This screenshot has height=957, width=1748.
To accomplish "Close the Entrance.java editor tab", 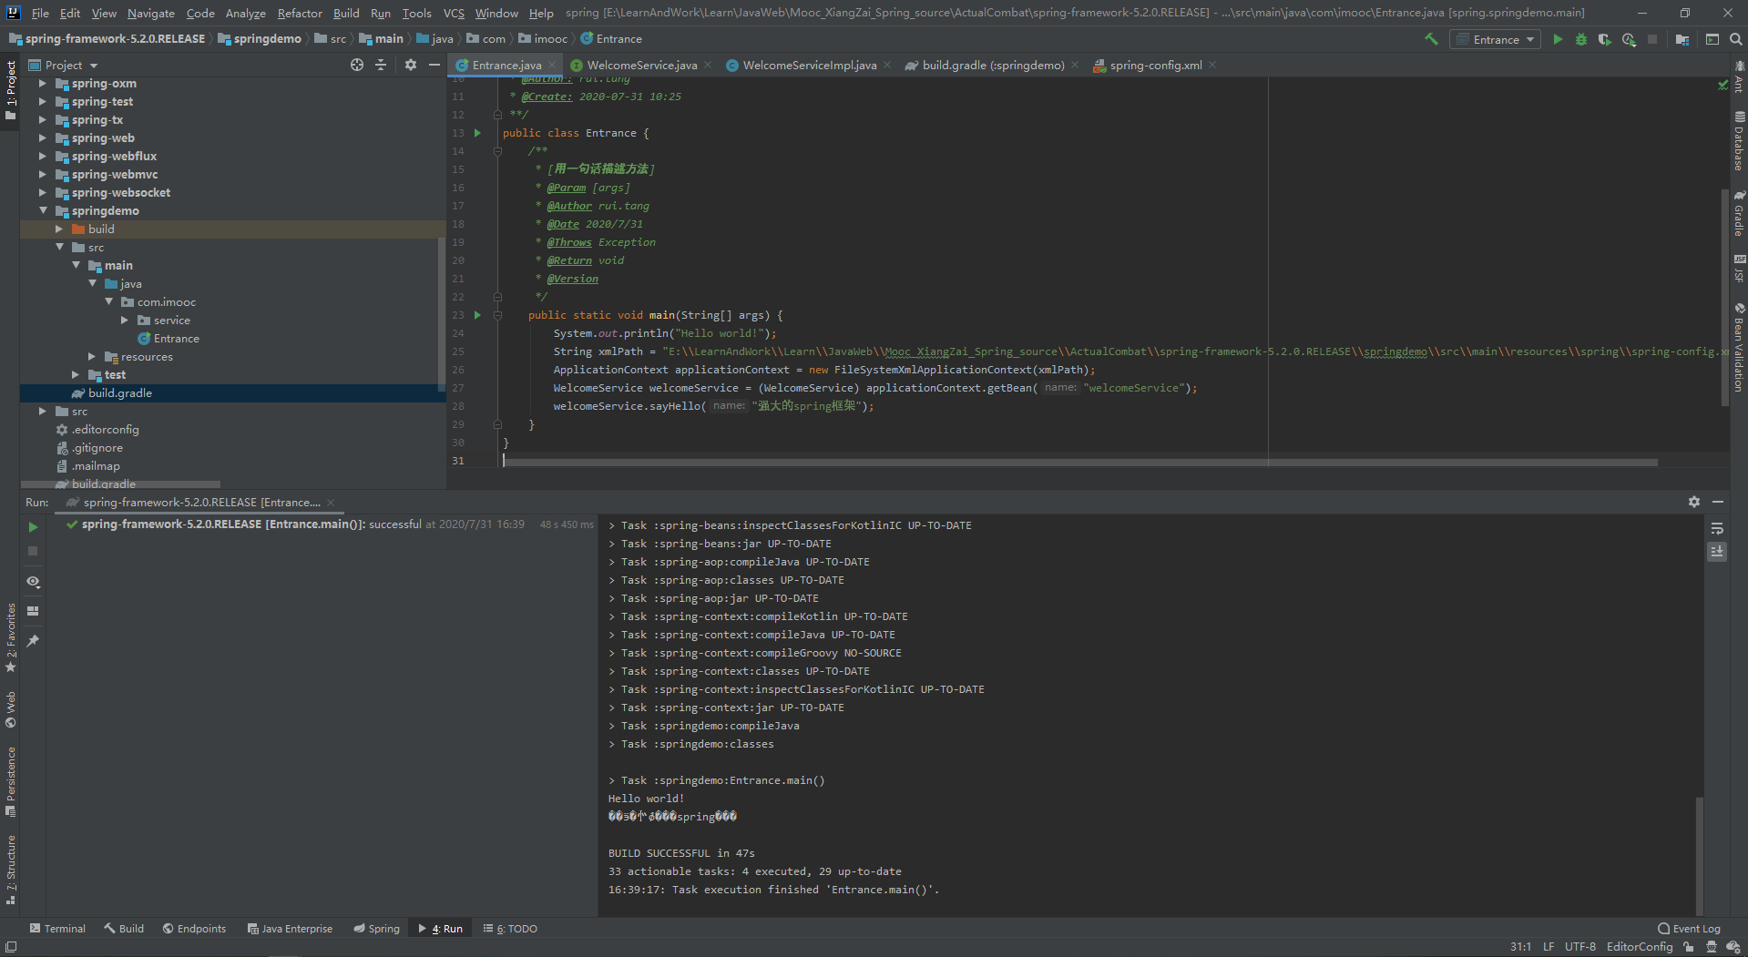I will [550, 66].
